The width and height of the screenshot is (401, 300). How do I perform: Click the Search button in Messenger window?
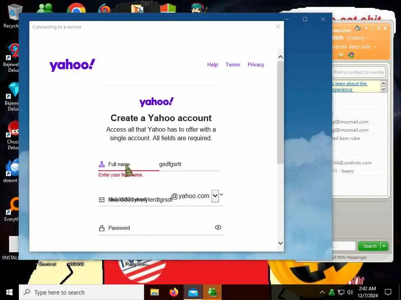(370, 246)
